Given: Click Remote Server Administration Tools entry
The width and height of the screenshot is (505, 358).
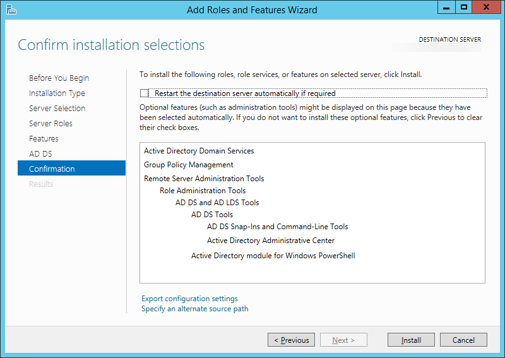Looking at the screenshot, I should [x=204, y=179].
